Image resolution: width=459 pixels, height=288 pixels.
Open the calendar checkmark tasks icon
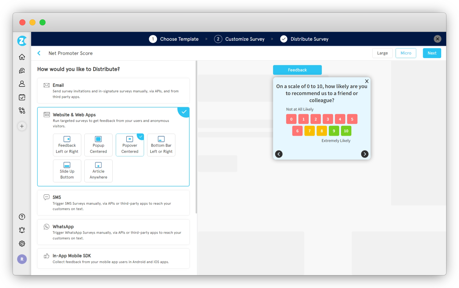22,97
